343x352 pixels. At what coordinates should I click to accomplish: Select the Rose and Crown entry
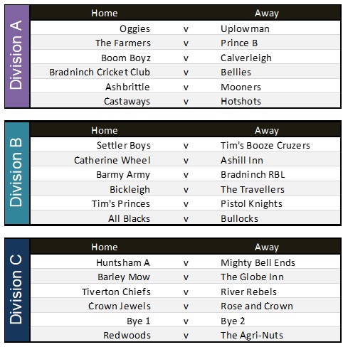coord(257,306)
